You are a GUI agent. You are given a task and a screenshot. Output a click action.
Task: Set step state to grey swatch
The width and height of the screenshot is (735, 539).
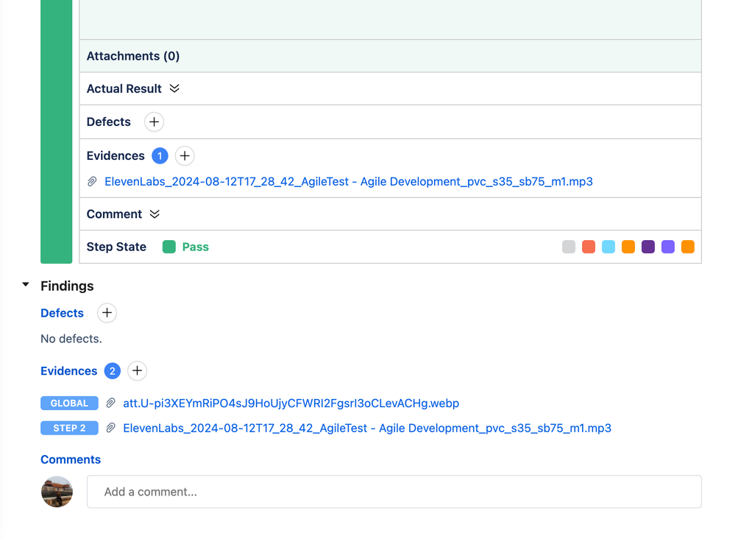tap(569, 247)
